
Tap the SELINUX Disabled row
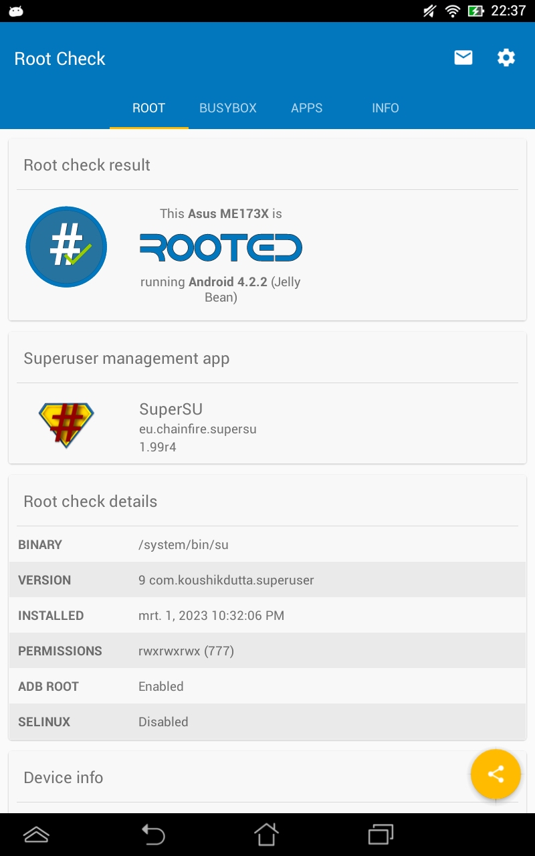267,722
